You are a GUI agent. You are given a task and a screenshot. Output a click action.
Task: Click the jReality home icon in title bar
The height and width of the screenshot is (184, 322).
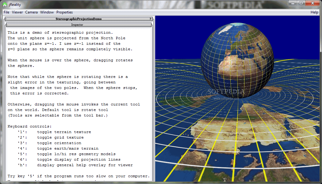pyautogui.click(x=5, y=4)
